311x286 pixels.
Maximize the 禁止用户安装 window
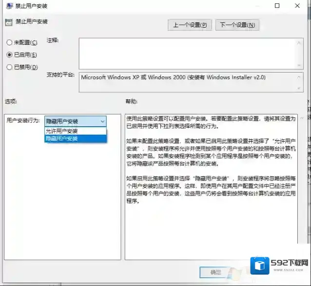tap(277, 6)
